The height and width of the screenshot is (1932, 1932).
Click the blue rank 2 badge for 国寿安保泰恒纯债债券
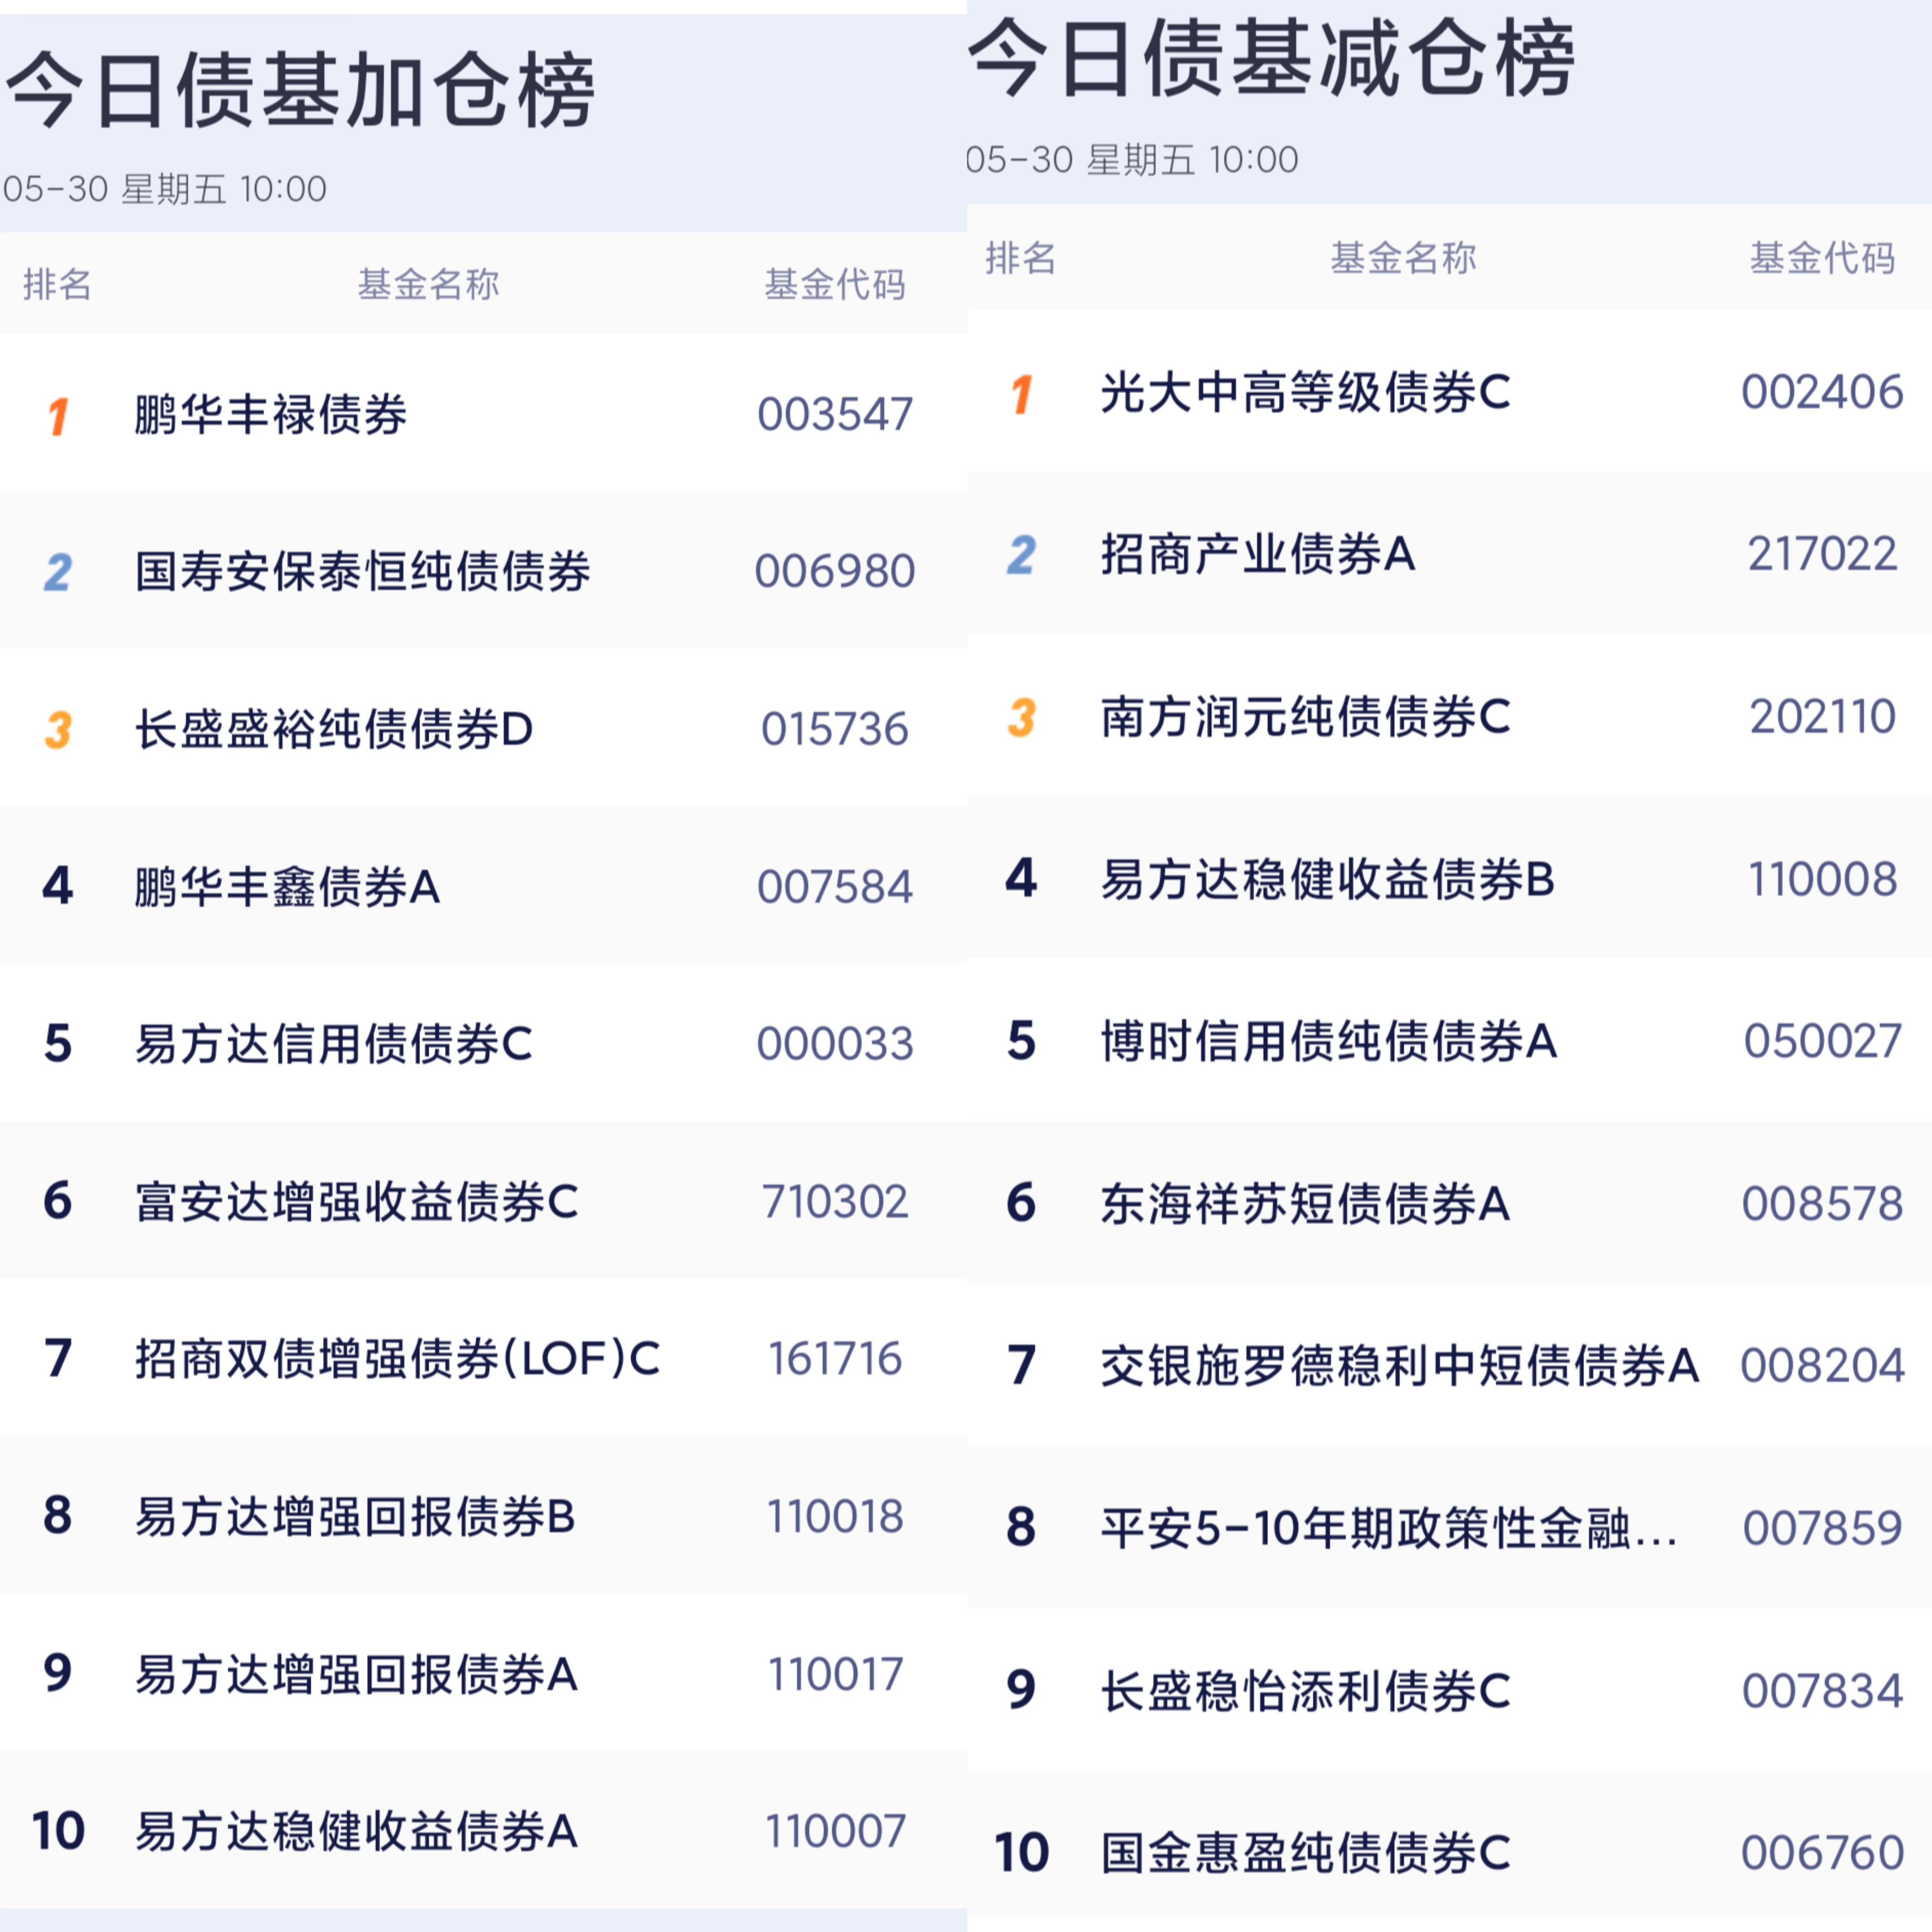[x=58, y=572]
